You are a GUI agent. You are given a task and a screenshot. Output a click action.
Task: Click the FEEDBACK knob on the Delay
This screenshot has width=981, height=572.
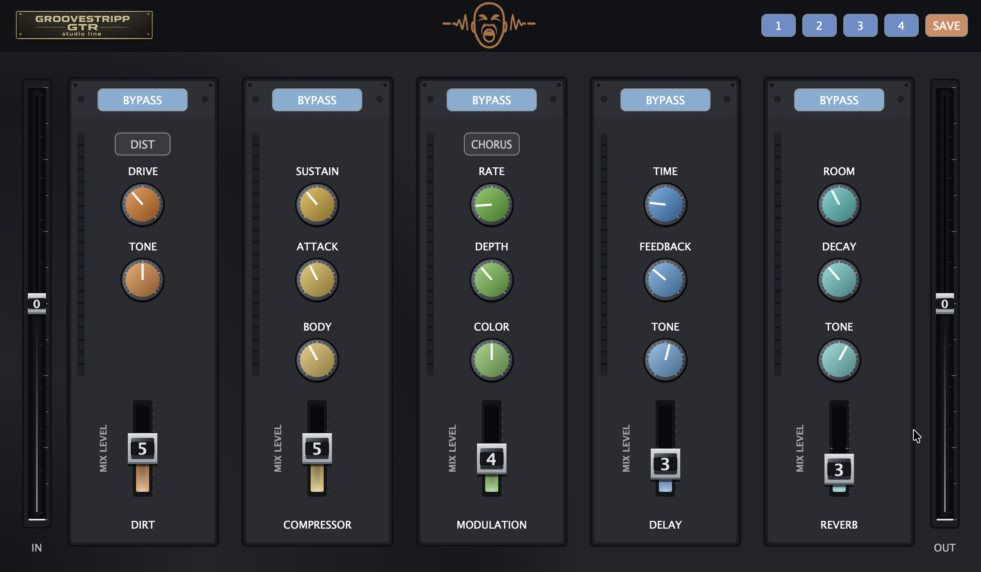tap(665, 280)
